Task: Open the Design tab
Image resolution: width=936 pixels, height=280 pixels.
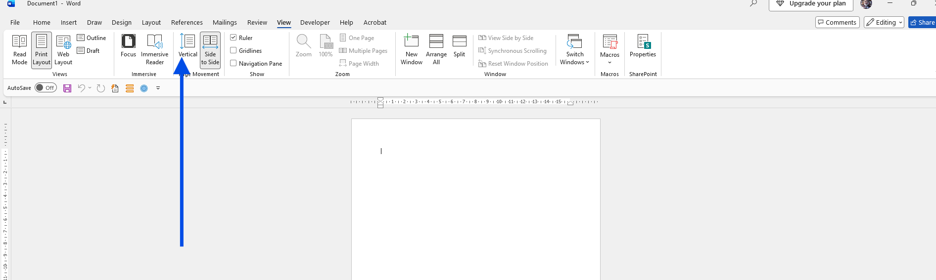Action: pyautogui.click(x=122, y=22)
